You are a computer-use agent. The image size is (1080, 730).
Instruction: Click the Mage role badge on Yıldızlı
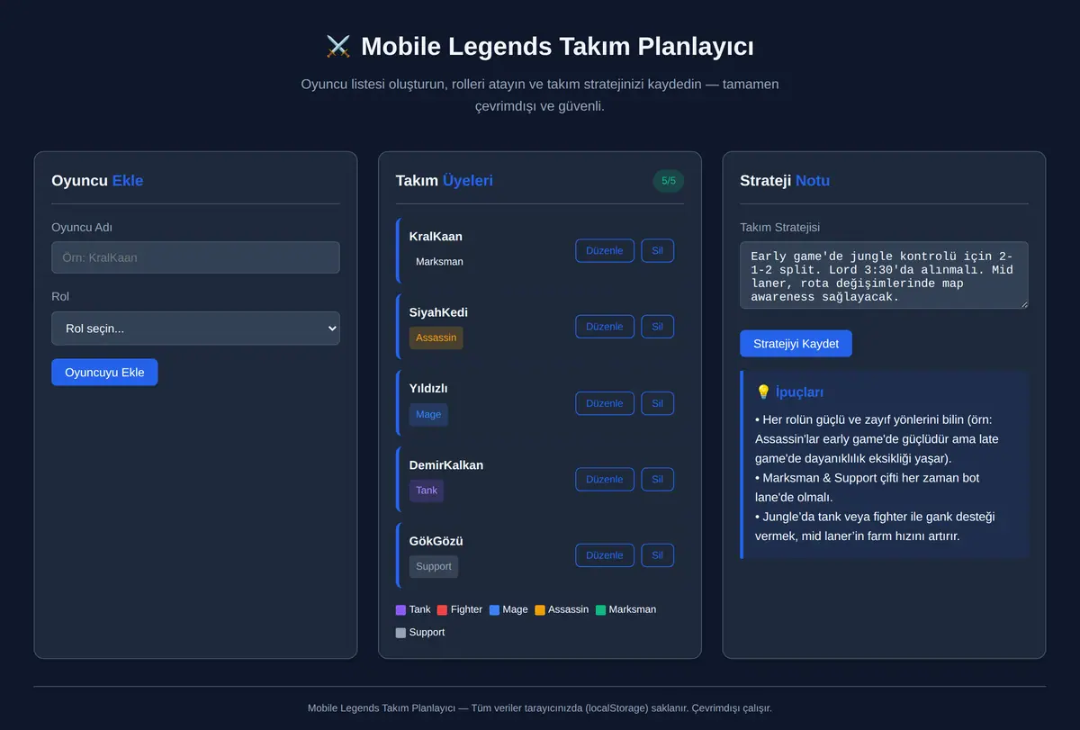(428, 414)
